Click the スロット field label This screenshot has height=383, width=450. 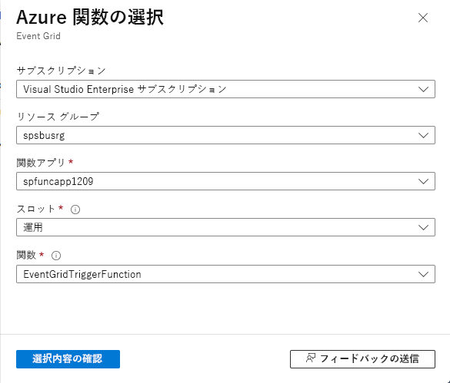tap(35, 209)
